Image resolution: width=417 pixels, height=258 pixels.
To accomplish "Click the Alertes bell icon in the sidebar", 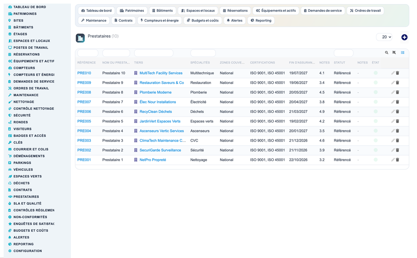I will pos(10,237).
